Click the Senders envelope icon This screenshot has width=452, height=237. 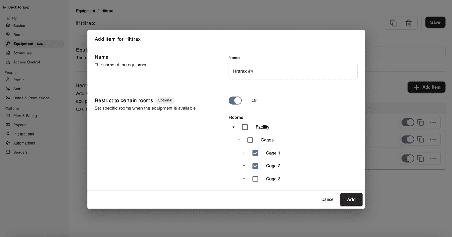point(8,152)
